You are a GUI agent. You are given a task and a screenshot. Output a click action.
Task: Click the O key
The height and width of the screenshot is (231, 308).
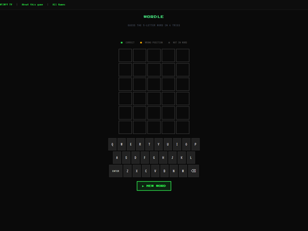[186, 144]
